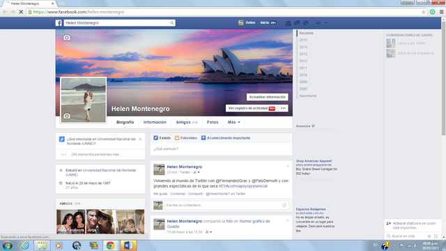Open the Laura, Lala, Helen group conversation
Viewport: 446px width, 251px height.
(x=412, y=43)
